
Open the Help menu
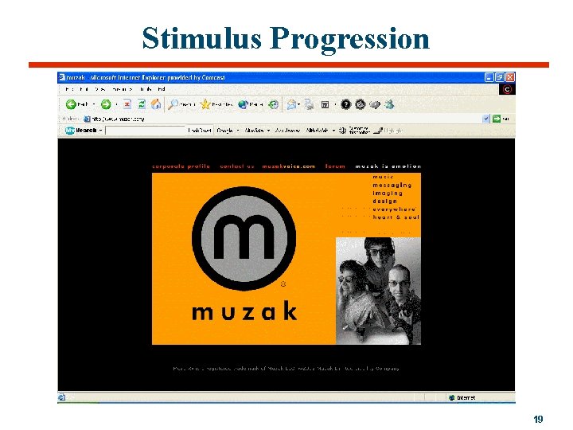(x=162, y=89)
